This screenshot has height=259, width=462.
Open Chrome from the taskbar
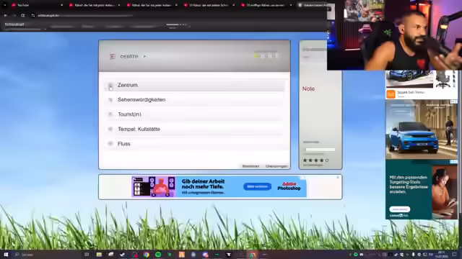point(147,254)
